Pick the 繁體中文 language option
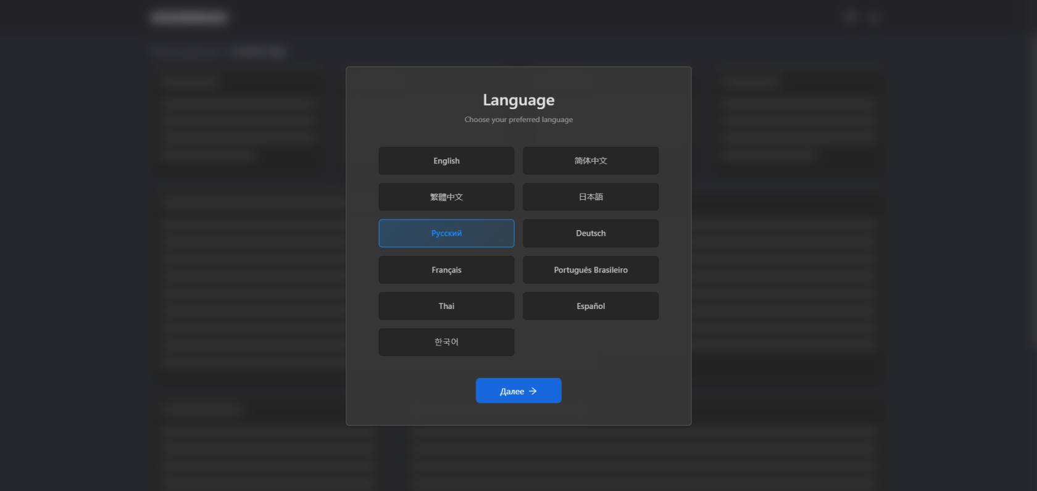Viewport: 1037px width, 491px height. click(x=446, y=197)
